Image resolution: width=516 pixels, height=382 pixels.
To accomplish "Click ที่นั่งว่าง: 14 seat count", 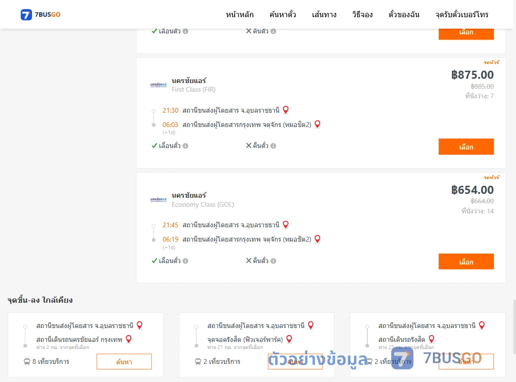I will coord(477,211).
